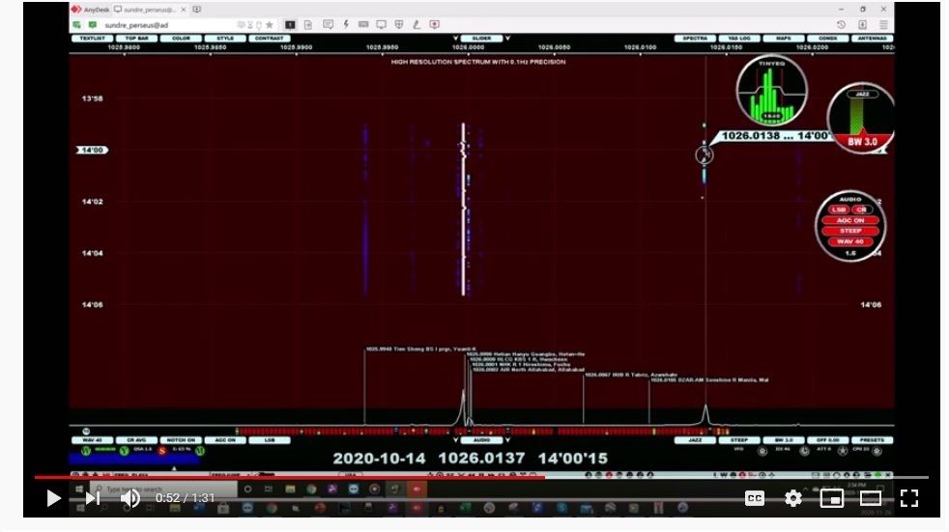Screen dimensions: 949x532
Task: Click the AnyDesk actions lightning icon
Action: click(x=346, y=25)
